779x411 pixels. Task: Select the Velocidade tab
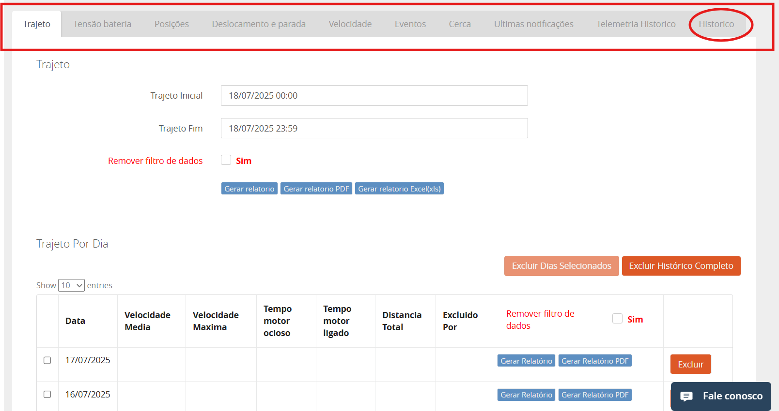350,24
